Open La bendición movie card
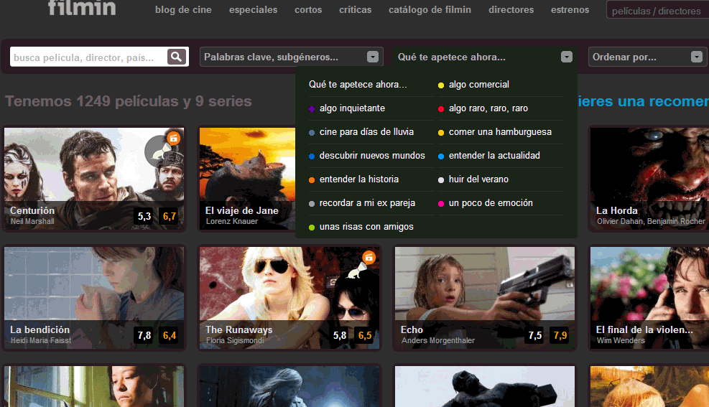 tap(94, 298)
